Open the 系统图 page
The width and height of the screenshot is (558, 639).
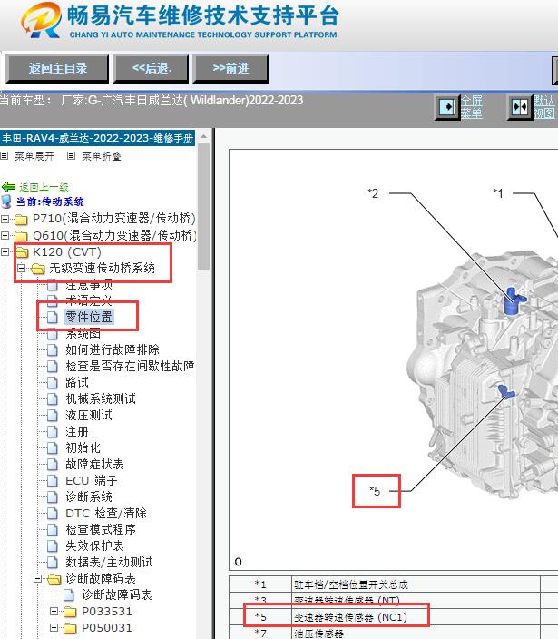coord(83,334)
